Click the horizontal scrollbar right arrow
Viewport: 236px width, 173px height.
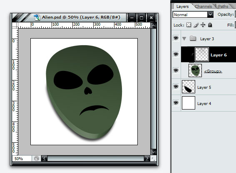click(147, 158)
